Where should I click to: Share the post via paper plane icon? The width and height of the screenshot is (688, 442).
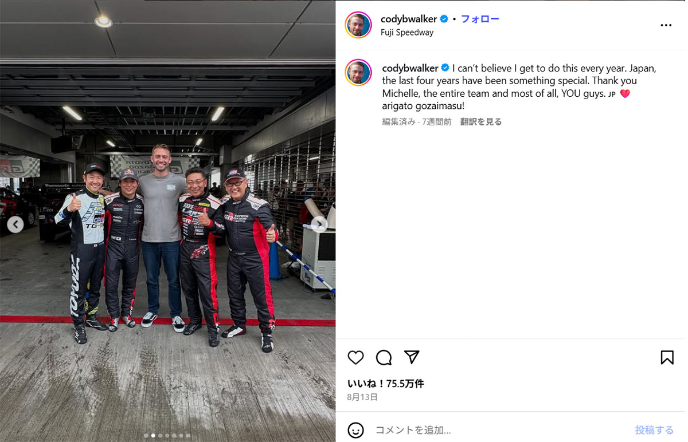coord(412,357)
